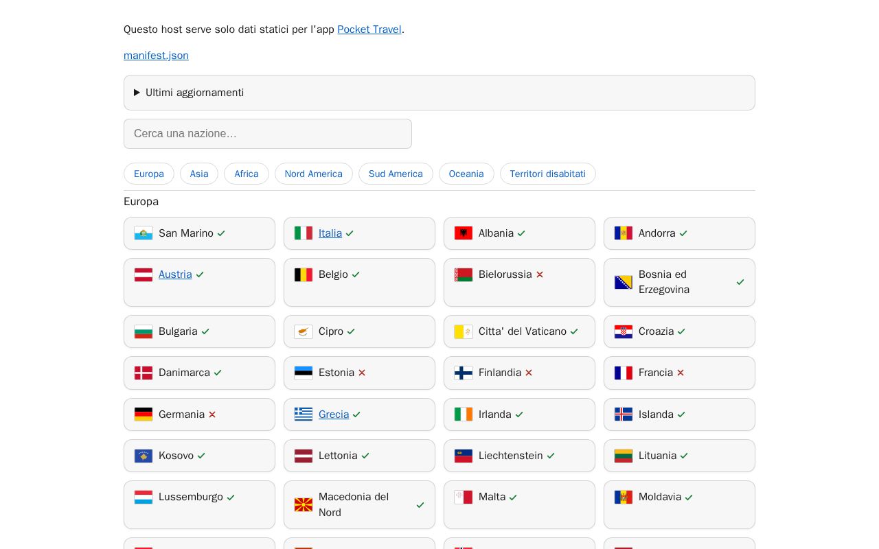879x549 pixels.
Task: Click the Andorra flag icon
Action: (x=624, y=233)
